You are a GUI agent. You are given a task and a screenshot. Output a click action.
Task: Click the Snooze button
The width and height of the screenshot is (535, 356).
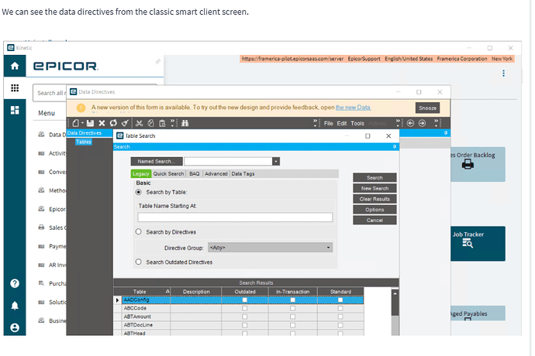coord(427,108)
